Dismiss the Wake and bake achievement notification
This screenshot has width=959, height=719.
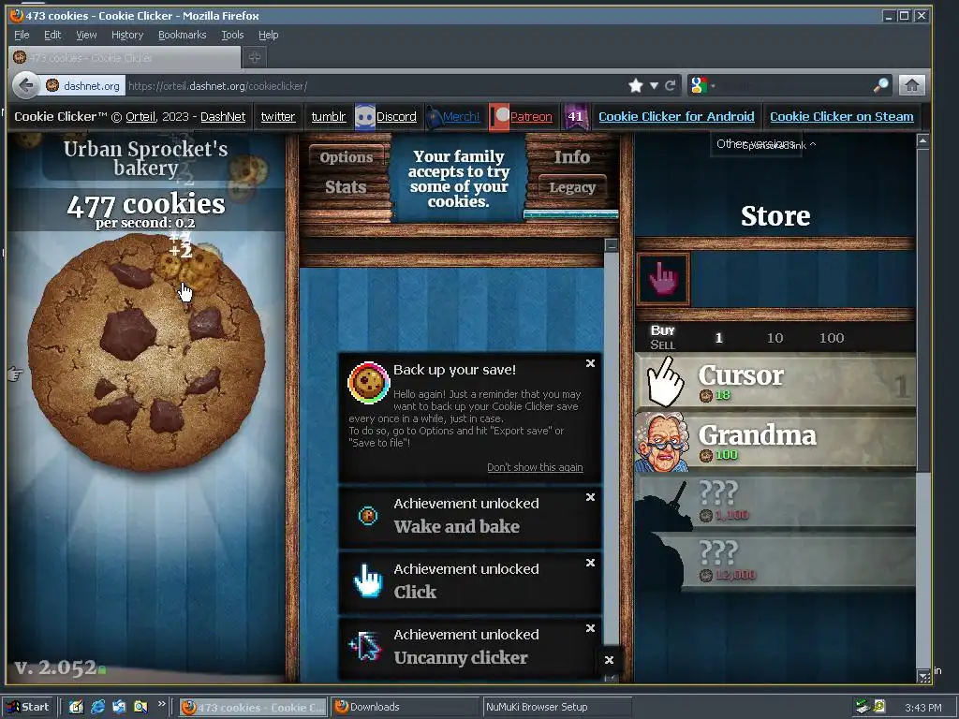pos(590,498)
